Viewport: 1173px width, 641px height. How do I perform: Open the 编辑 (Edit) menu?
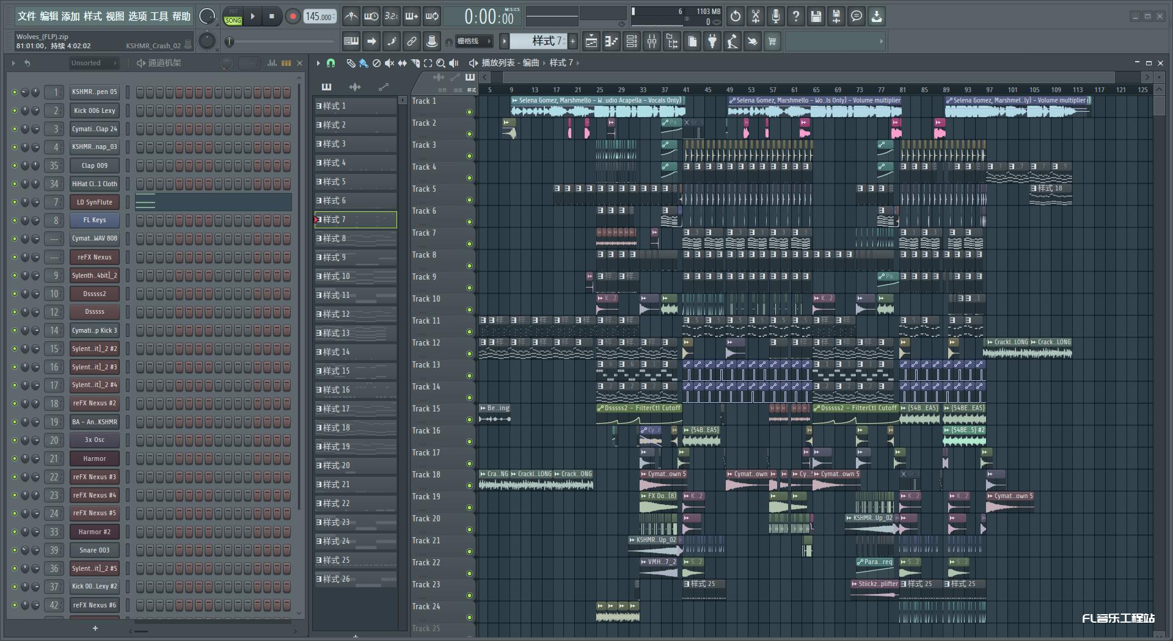tap(48, 16)
